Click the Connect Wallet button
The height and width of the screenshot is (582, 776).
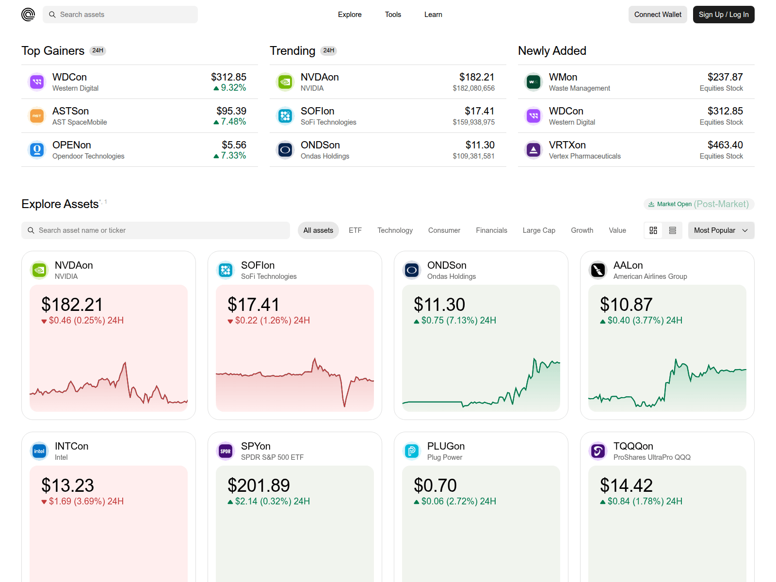pos(658,15)
